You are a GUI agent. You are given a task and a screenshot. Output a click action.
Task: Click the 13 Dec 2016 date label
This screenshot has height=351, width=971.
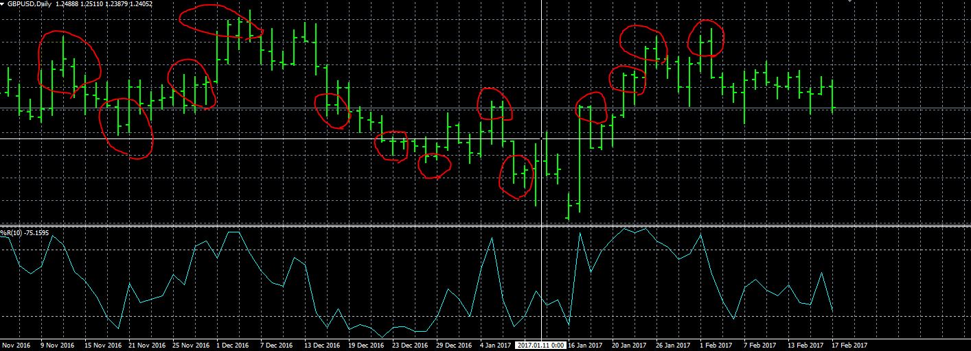coord(323,346)
